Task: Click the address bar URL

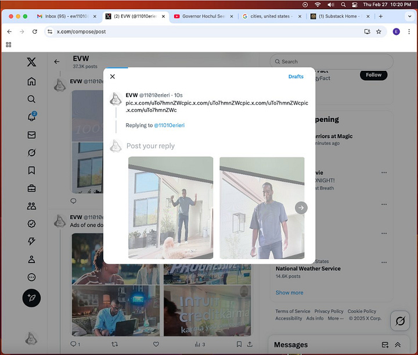Action: [x=81, y=32]
